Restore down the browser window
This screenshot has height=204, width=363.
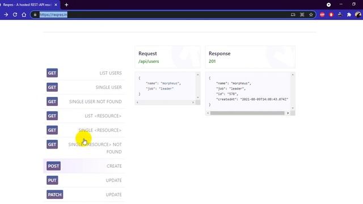pyautogui.click(x=354, y=5)
